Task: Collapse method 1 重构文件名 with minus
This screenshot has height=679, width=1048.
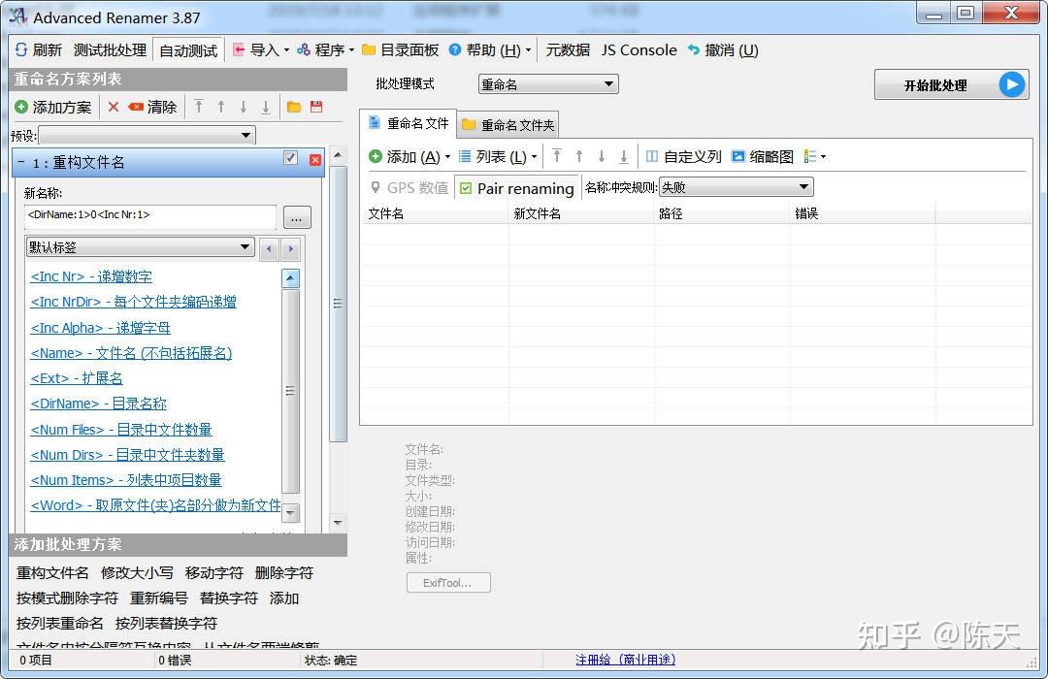Action: [20, 162]
